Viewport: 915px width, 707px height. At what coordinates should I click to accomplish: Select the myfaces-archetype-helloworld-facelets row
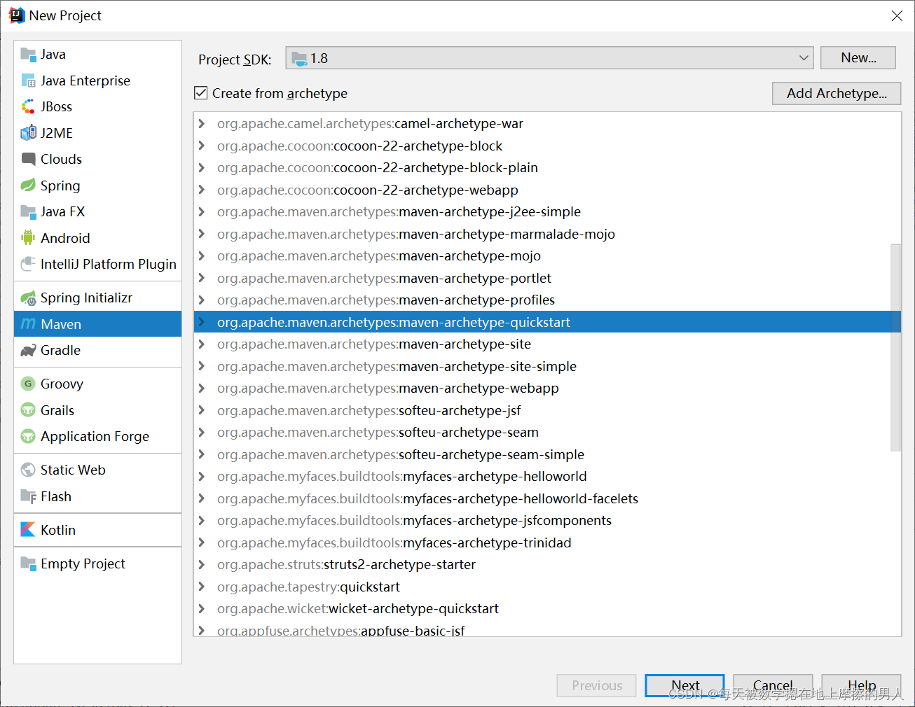pos(547,498)
